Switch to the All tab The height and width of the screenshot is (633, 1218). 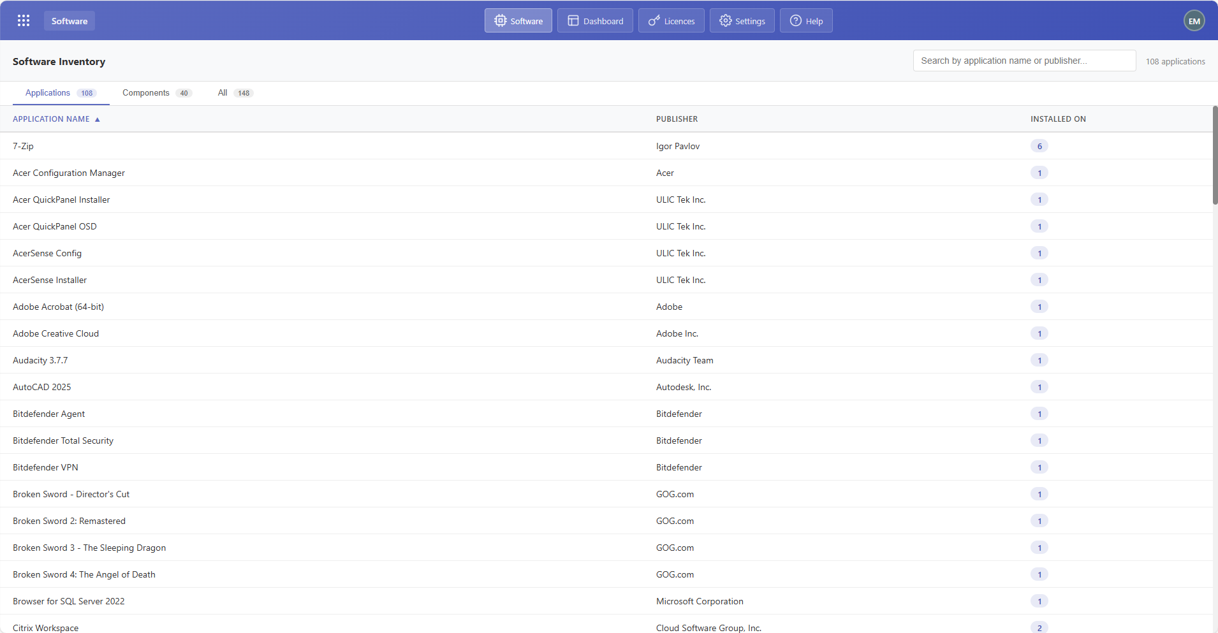(x=235, y=93)
